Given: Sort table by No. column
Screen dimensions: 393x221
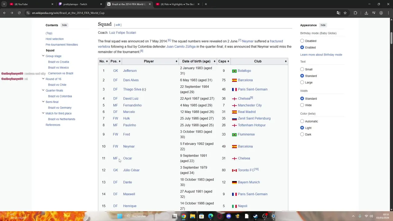Looking at the screenshot, I should click(104, 61).
